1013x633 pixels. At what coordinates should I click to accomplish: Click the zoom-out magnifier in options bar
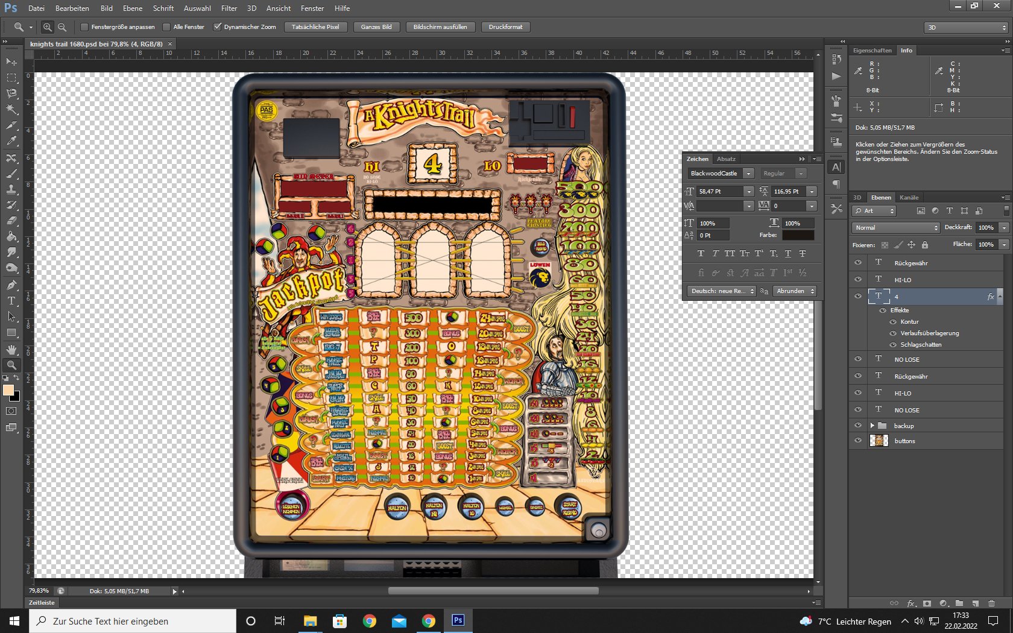[x=62, y=27]
